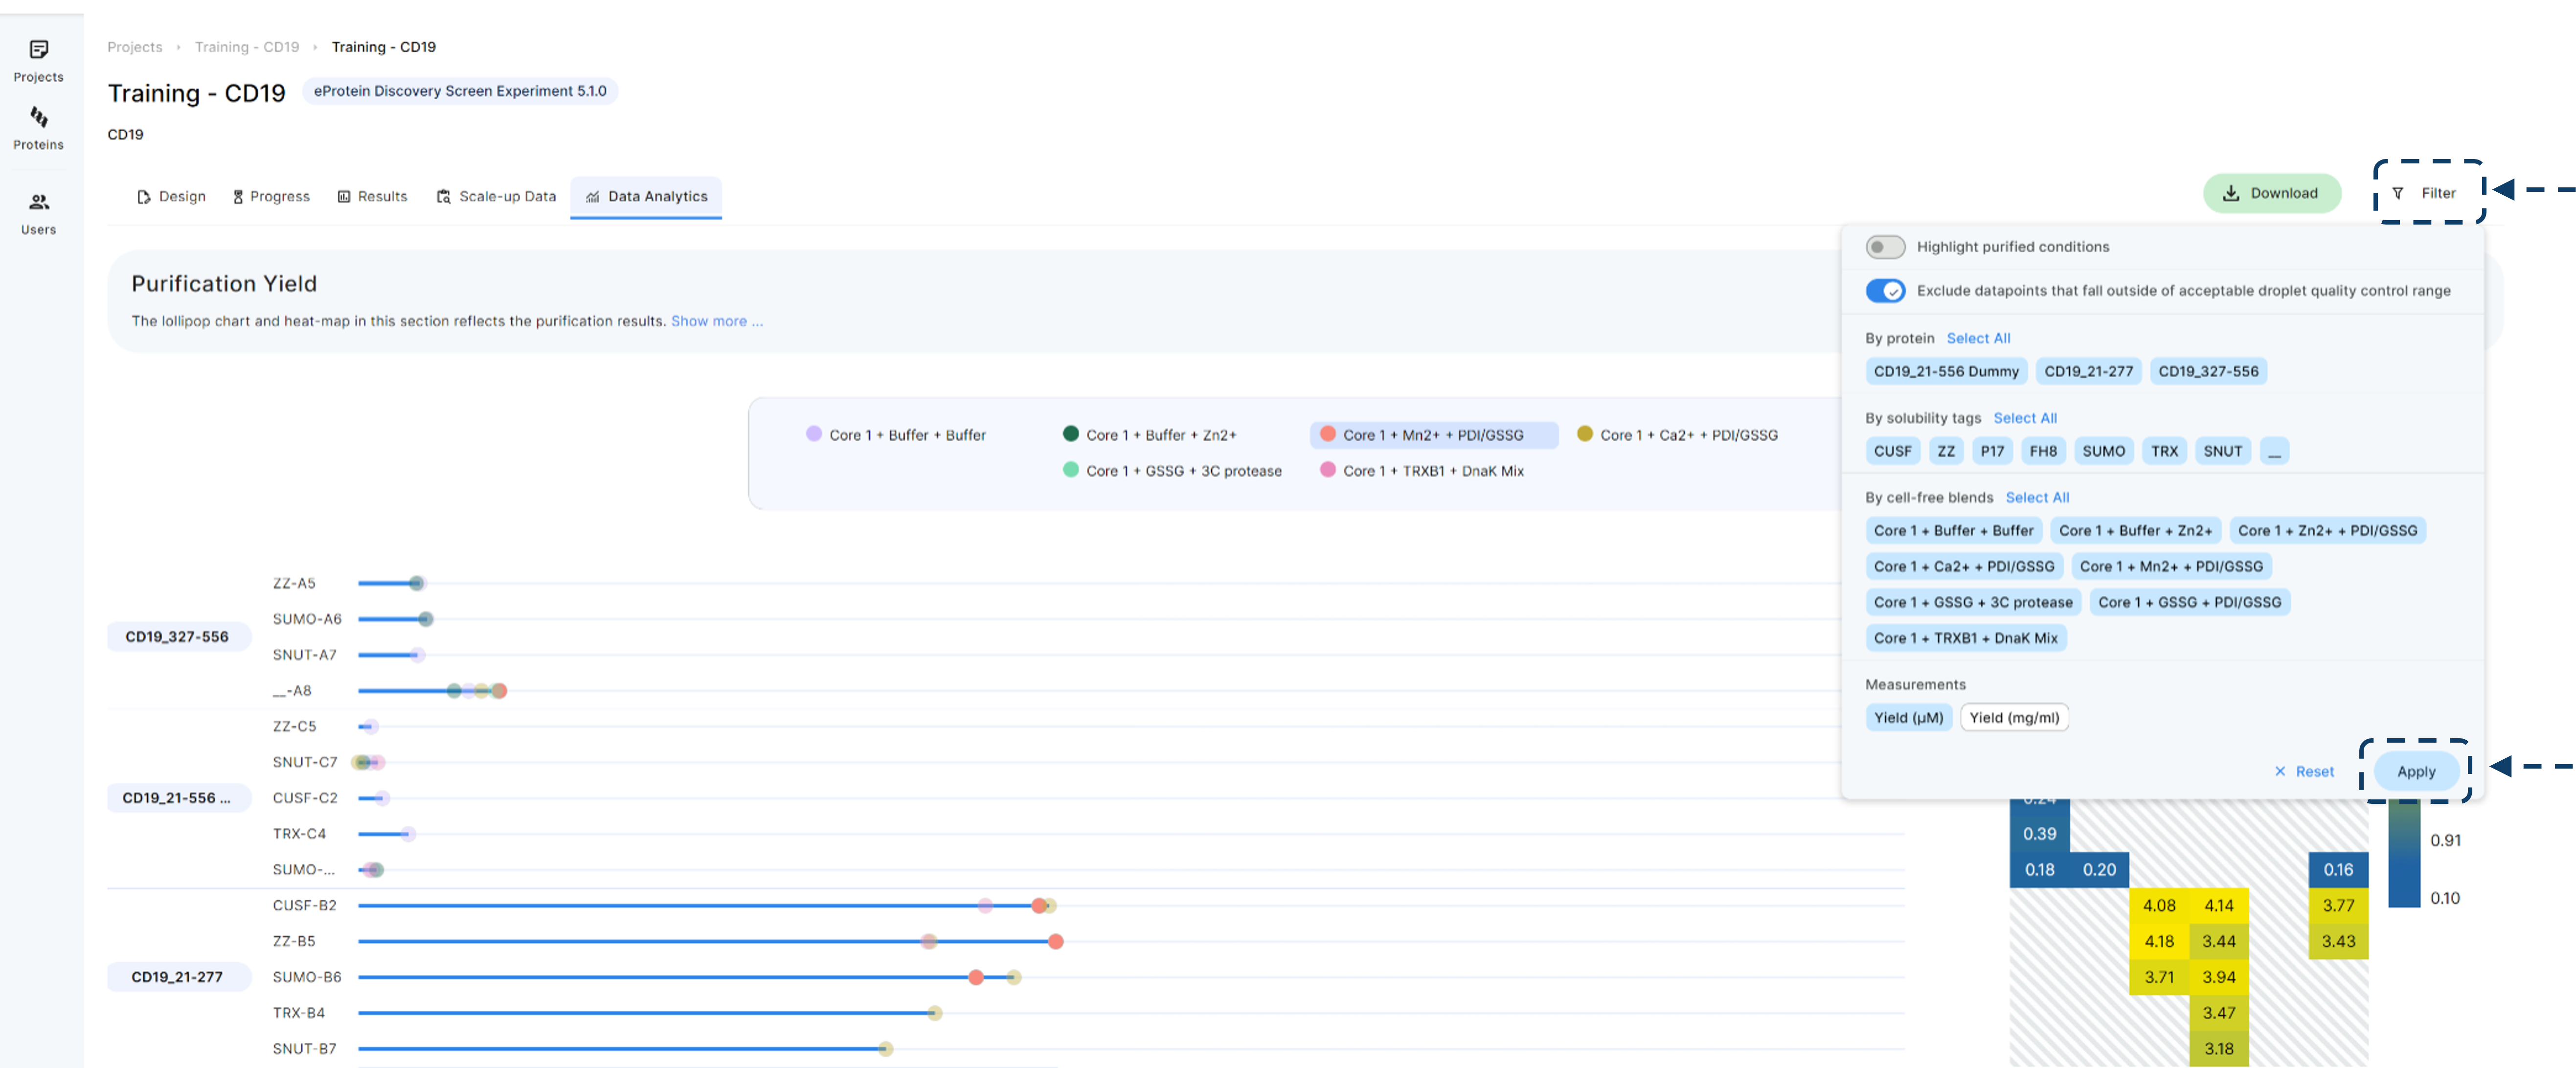Click the Design tab icon

point(143,197)
